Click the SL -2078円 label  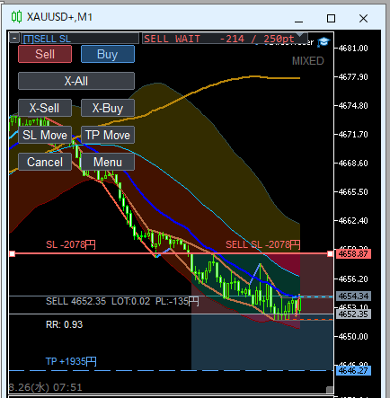pyautogui.click(x=71, y=244)
